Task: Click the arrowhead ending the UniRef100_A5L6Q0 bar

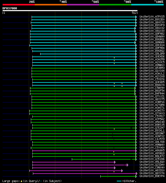Action: [115, 162]
